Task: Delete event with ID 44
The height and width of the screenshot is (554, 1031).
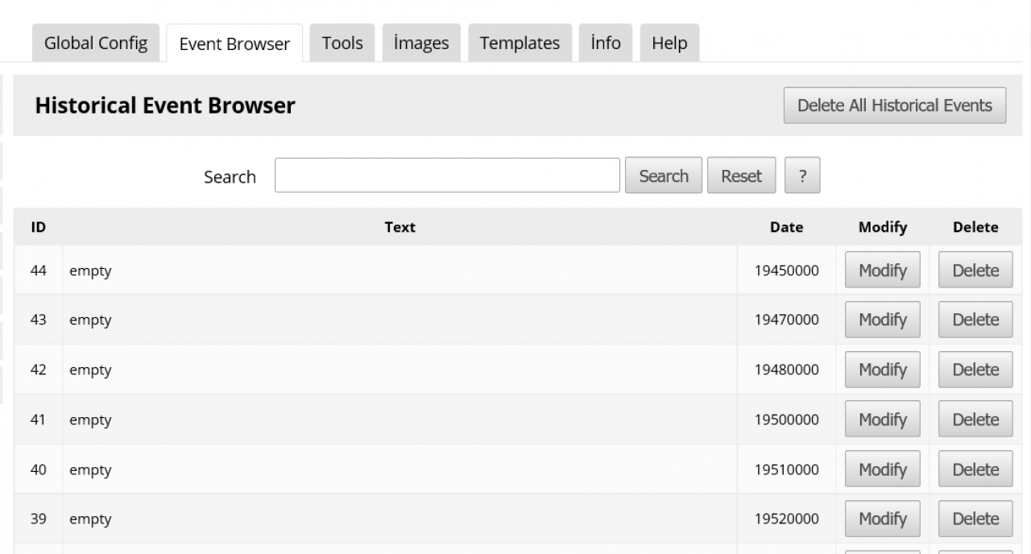Action: (x=975, y=271)
